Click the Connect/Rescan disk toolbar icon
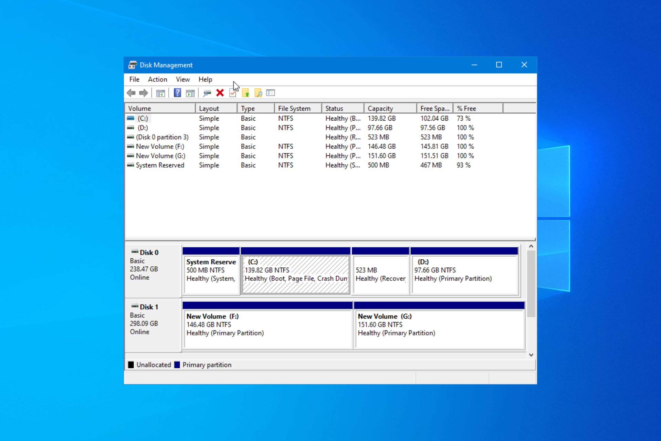Image resolution: width=661 pixels, height=441 pixels. coord(207,93)
